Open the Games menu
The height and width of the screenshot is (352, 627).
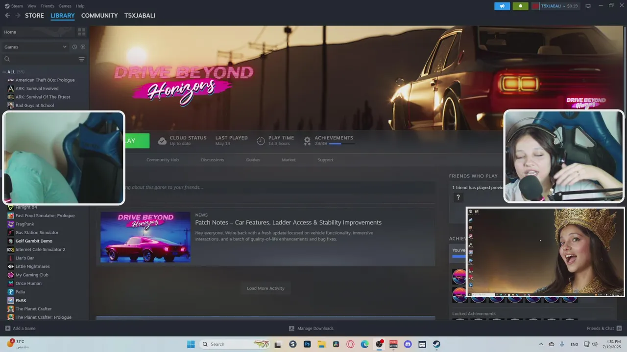point(65,6)
